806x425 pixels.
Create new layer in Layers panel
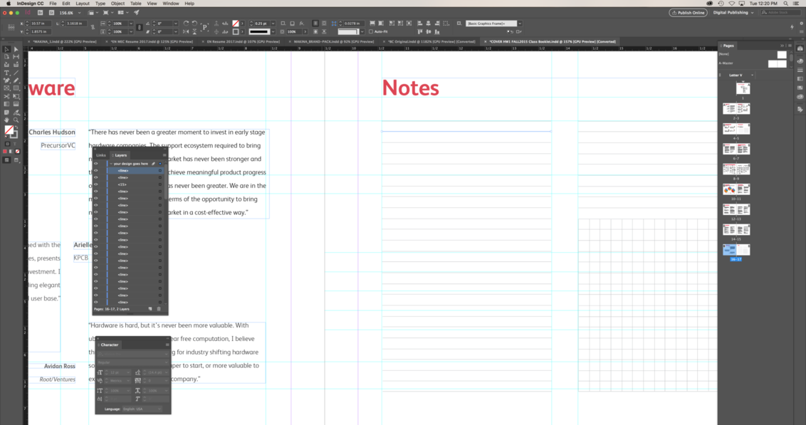[x=150, y=309]
